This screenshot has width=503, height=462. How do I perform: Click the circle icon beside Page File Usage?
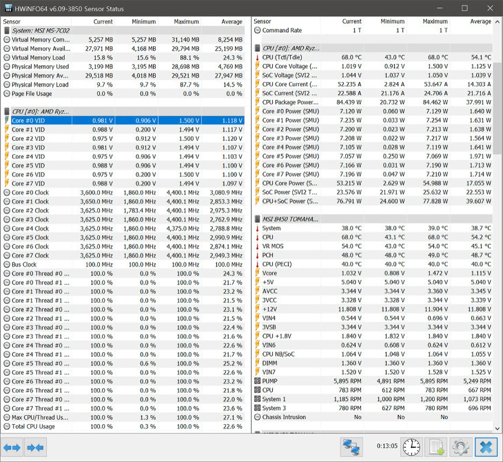coord(7,94)
